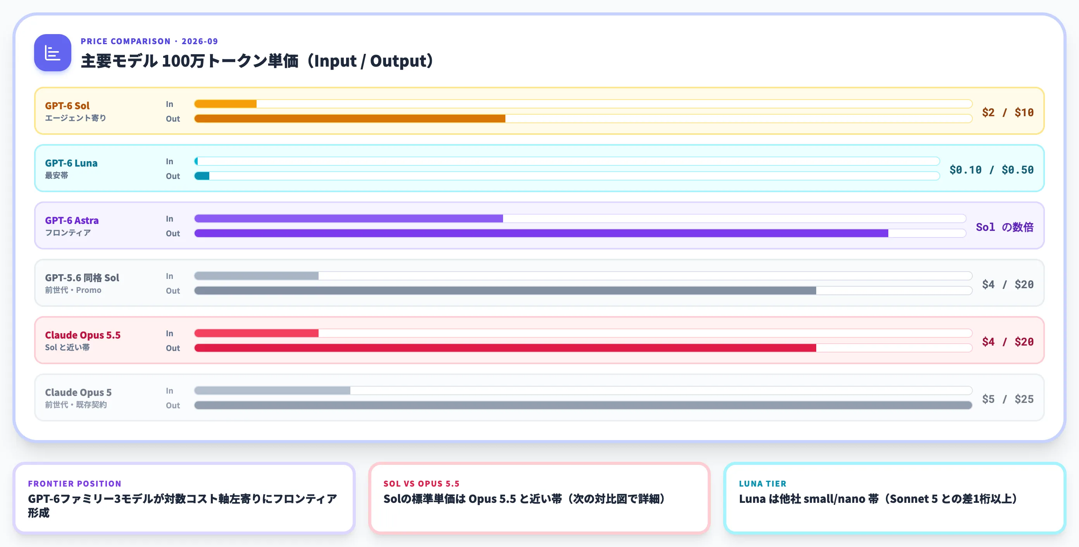
Task: Select the "GPT-6 Astra" model name
Action: (72, 220)
